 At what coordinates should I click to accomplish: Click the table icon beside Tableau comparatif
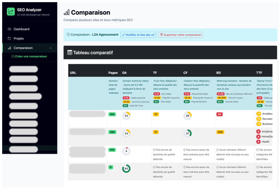(x=70, y=53)
